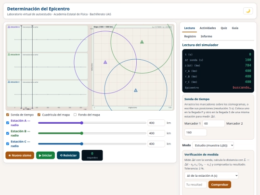
Task: Toggle dark mode moon icon
Action: pos(248,11)
